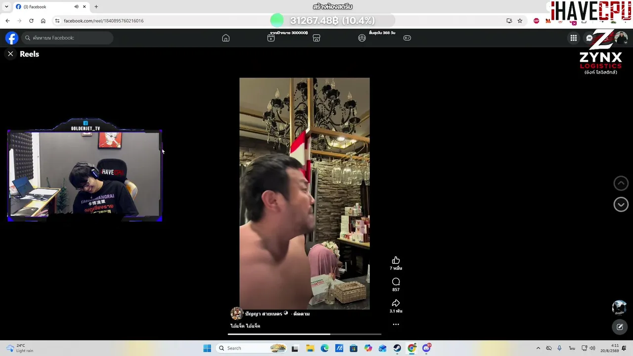Open Task View on taskbar
633x356 pixels.
tap(295, 348)
